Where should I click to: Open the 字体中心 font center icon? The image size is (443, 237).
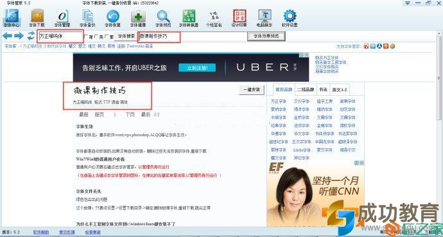[11, 18]
